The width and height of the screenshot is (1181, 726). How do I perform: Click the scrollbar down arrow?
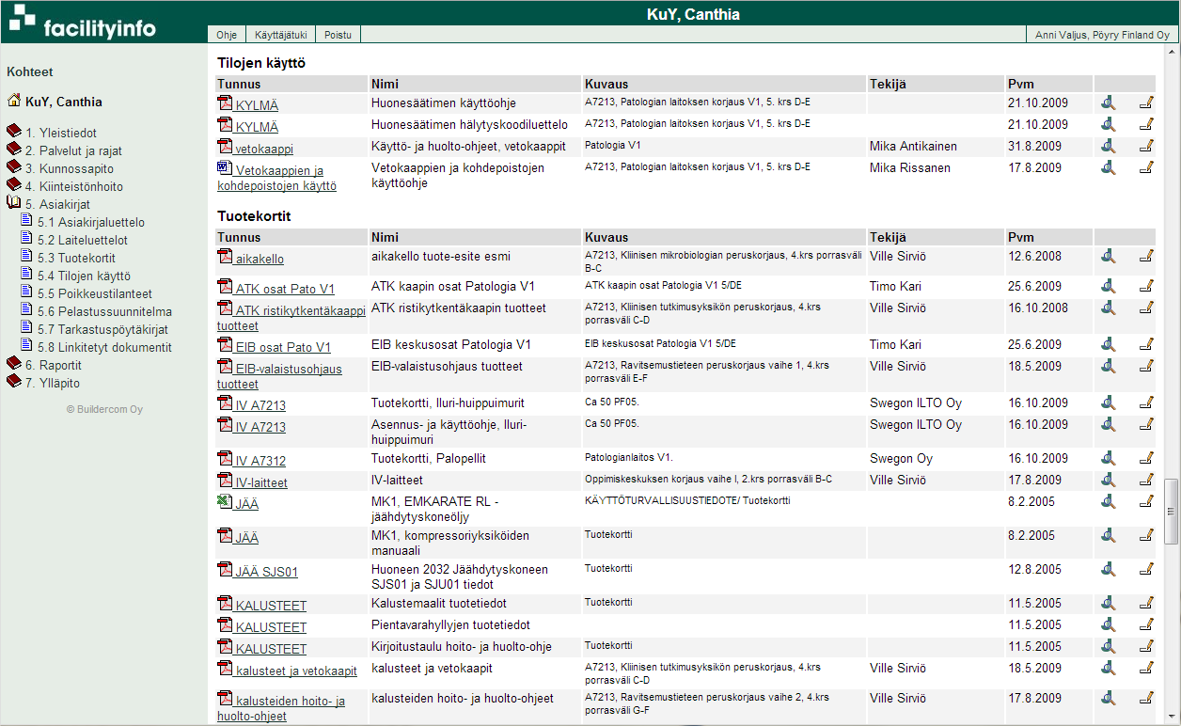[1171, 718]
